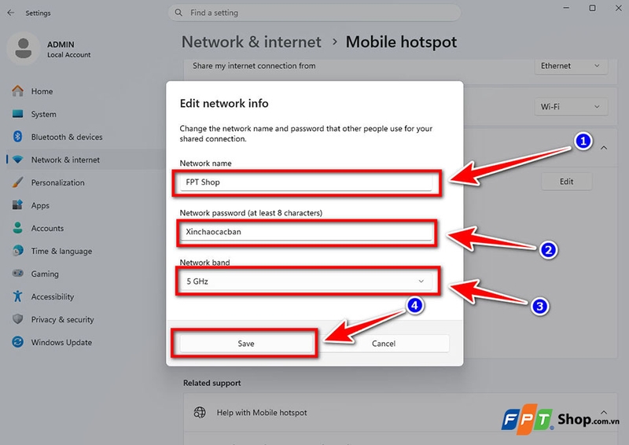Open Help with Mobile hotspot
The width and height of the screenshot is (629, 445).
[x=262, y=413]
